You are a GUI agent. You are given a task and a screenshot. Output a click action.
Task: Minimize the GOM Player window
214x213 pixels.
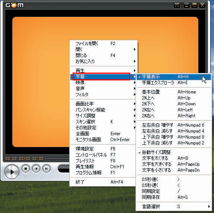186,5
